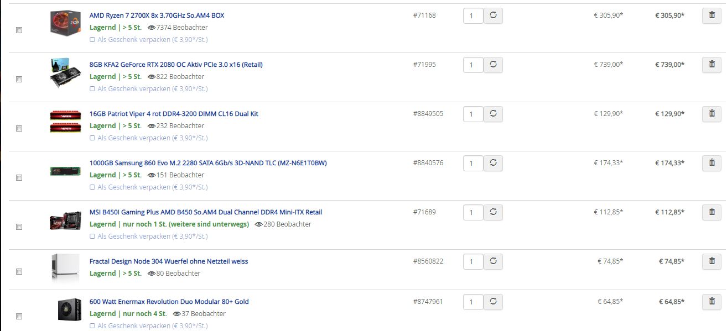Follow the 600 Watt Enermax Revolution Duo link
This screenshot has height=331, width=727.
(169, 302)
